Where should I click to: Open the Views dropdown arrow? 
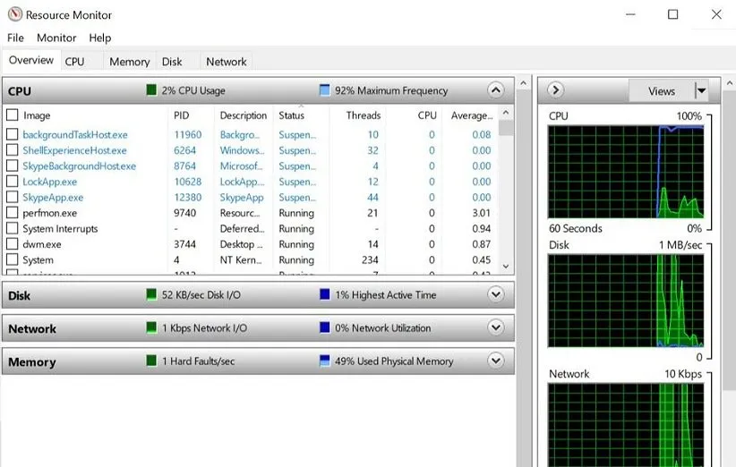pyautogui.click(x=701, y=90)
